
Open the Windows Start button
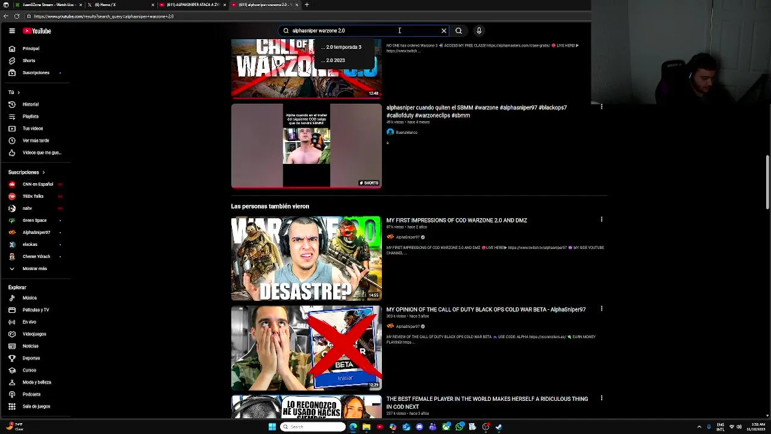(x=272, y=427)
